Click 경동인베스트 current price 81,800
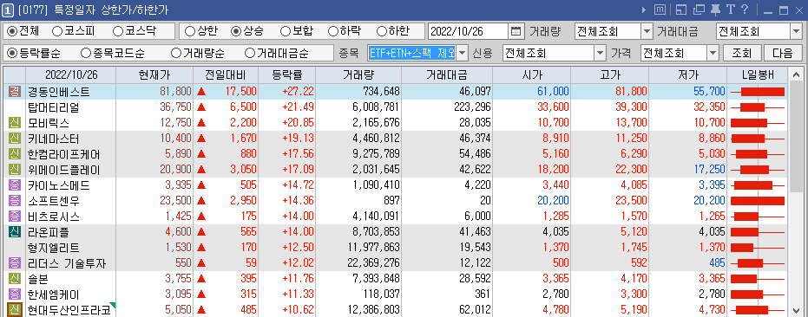The height and width of the screenshot is (317, 808). (x=174, y=92)
